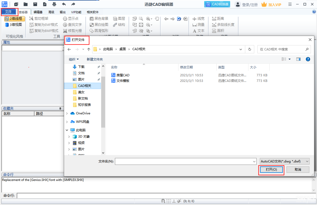Click the print icon in title bar
This screenshot has height=205, width=317.
click(54, 4)
